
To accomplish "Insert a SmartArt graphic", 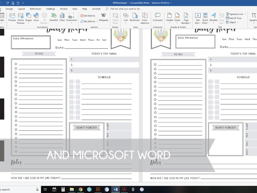I will pos(54,17).
